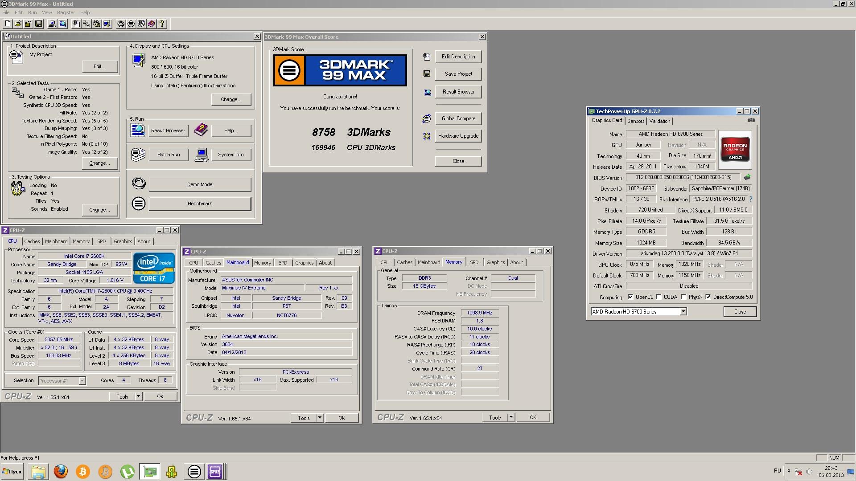Viewport: 856px width, 481px height.
Task: Click the CPU-Z taskbar icon
Action: (215, 471)
